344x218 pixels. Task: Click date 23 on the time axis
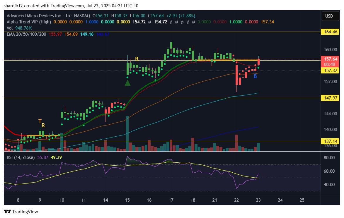tap(258, 200)
